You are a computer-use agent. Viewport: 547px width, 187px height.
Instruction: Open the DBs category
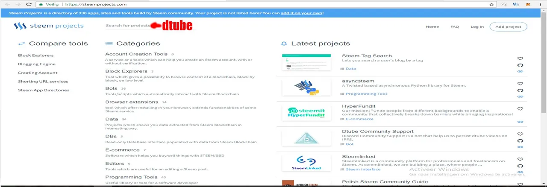(x=111, y=136)
